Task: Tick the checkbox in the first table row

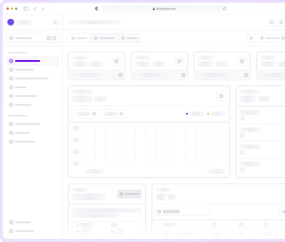Action: click(158, 234)
